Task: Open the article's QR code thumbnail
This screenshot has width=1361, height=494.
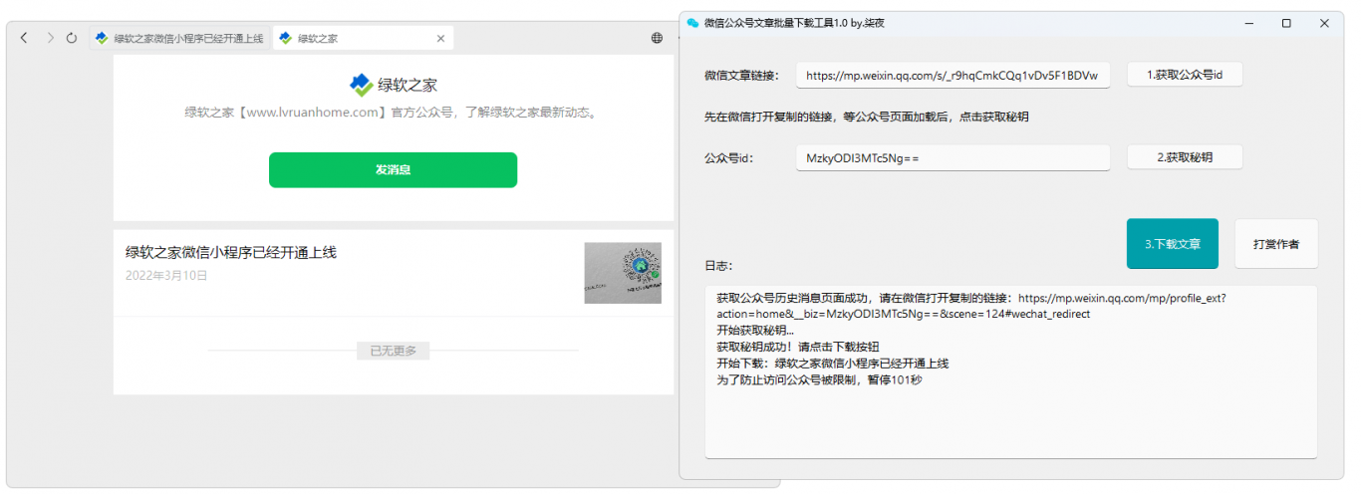Action: point(623,273)
